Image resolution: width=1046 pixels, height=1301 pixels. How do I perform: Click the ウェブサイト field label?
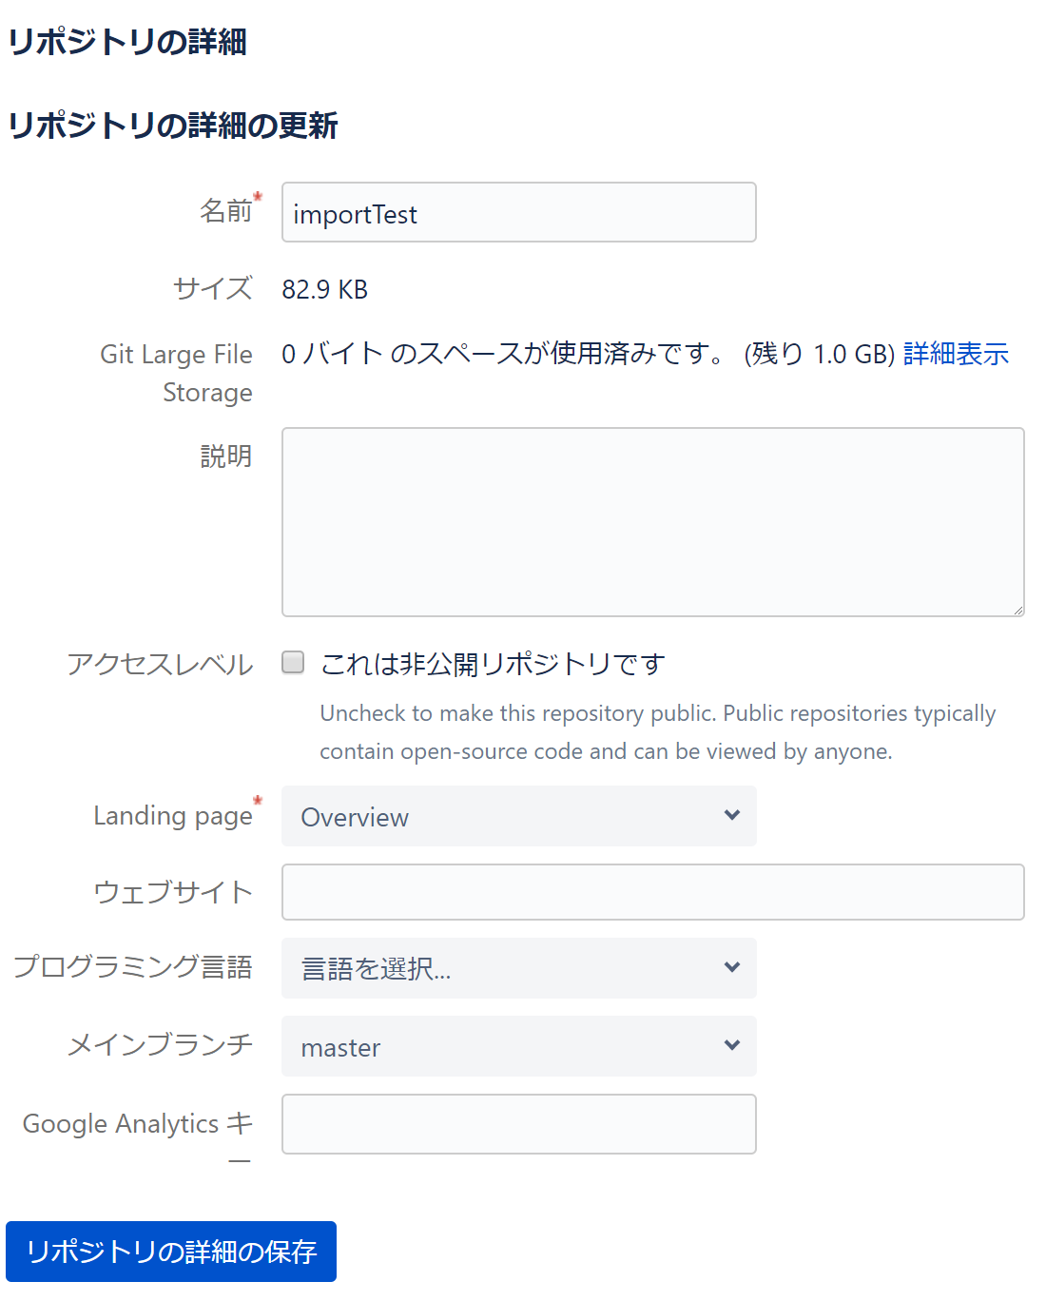pos(173,892)
